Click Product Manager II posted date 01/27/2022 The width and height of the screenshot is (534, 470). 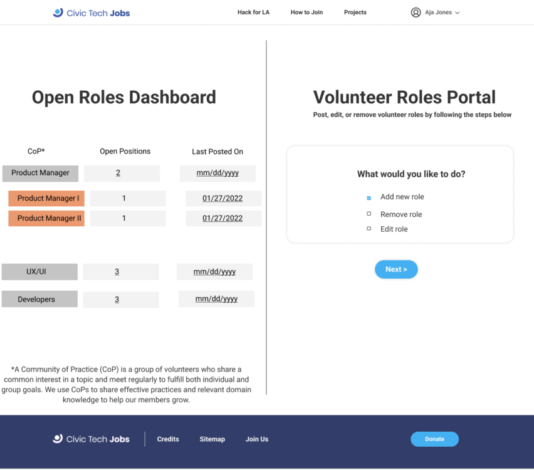[x=223, y=218]
